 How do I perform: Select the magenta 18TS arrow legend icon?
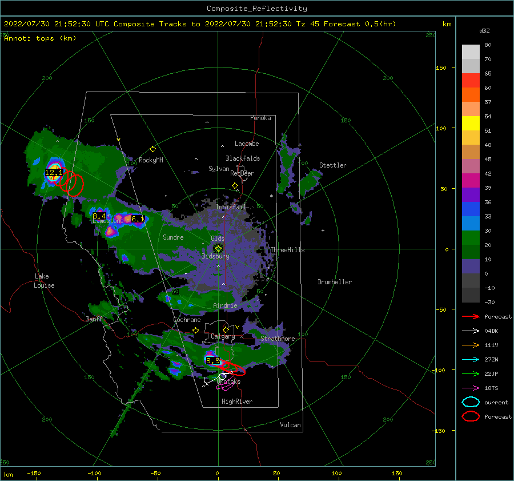[x=471, y=388]
